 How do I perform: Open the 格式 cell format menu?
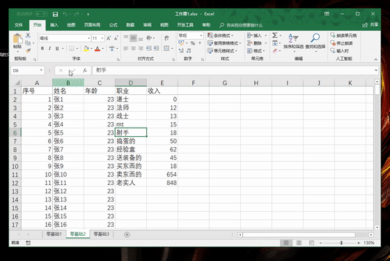tap(256, 51)
